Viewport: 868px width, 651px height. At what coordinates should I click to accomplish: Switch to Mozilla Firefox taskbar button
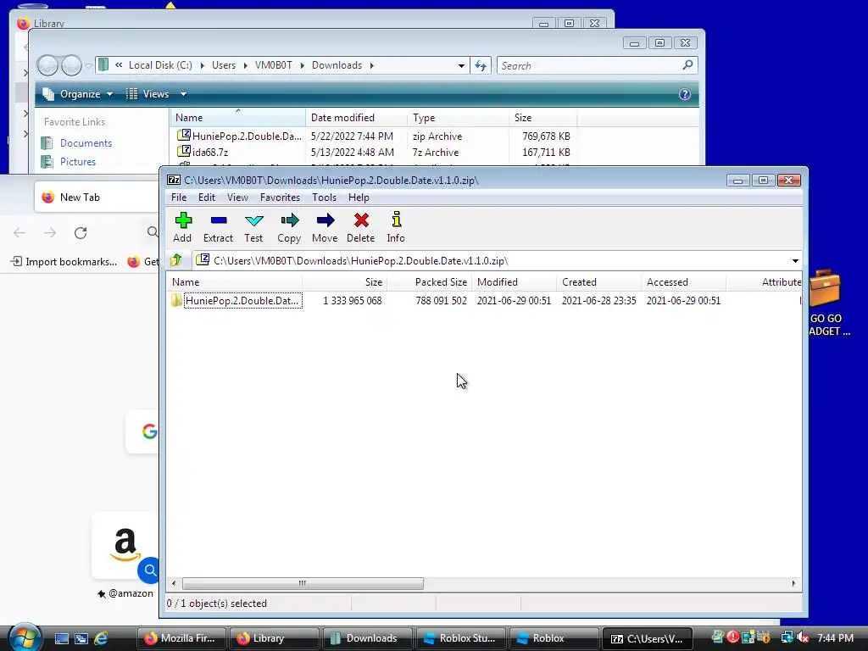[x=181, y=638]
